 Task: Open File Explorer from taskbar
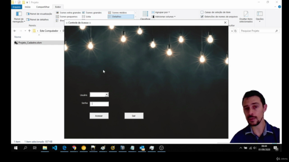pos(45,148)
